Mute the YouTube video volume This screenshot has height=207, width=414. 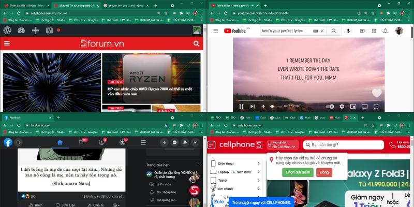[x=263, y=107]
